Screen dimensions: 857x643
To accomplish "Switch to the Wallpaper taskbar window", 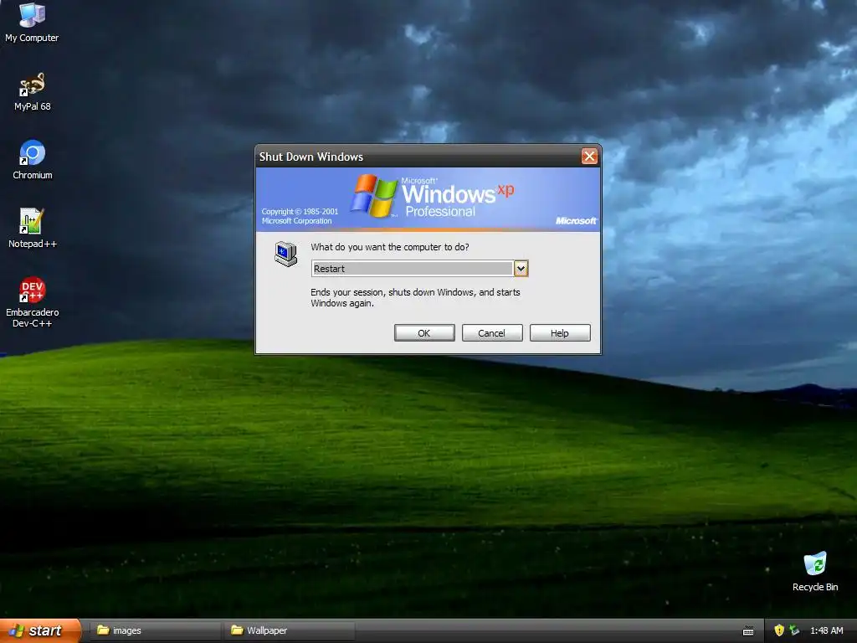I will 289,630.
